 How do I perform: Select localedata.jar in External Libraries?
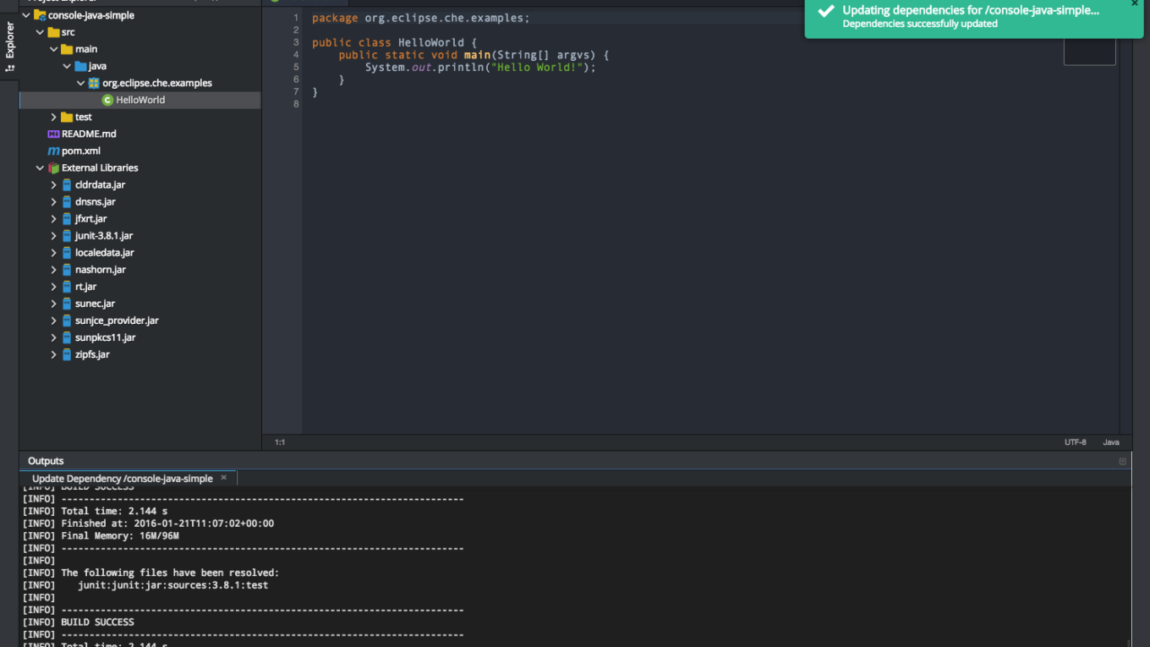pos(105,252)
